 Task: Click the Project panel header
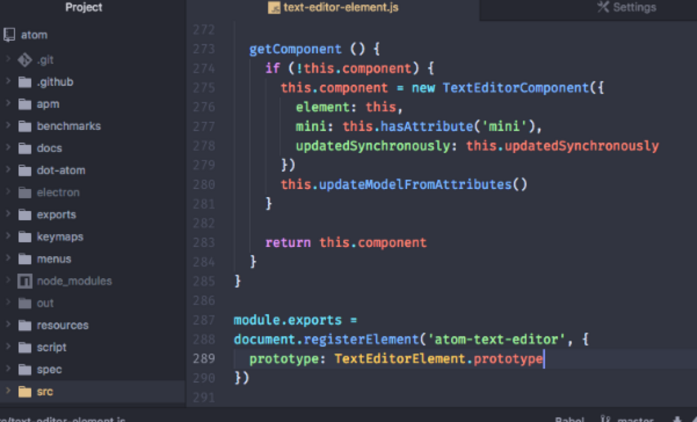click(84, 8)
